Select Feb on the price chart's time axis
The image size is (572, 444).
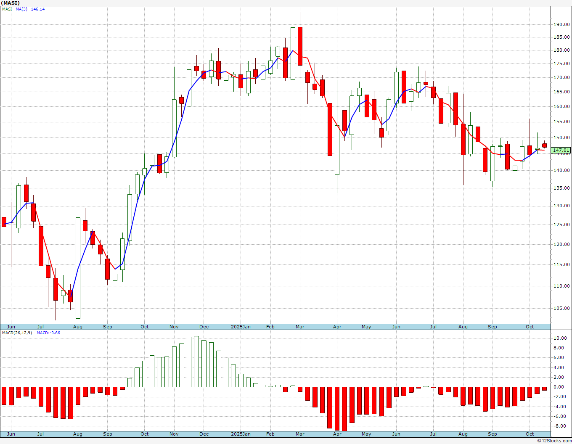(x=270, y=327)
